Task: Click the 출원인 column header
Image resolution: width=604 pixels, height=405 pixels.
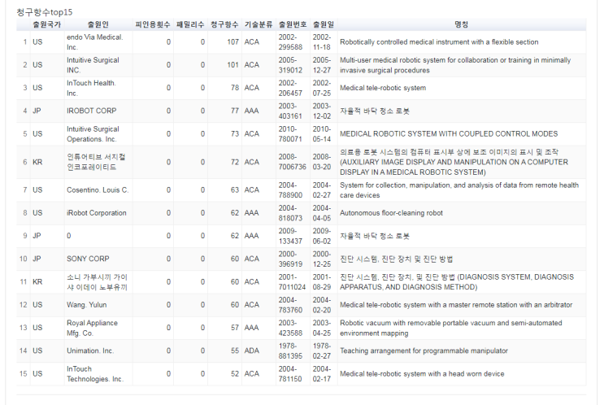Action: coord(98,24)
